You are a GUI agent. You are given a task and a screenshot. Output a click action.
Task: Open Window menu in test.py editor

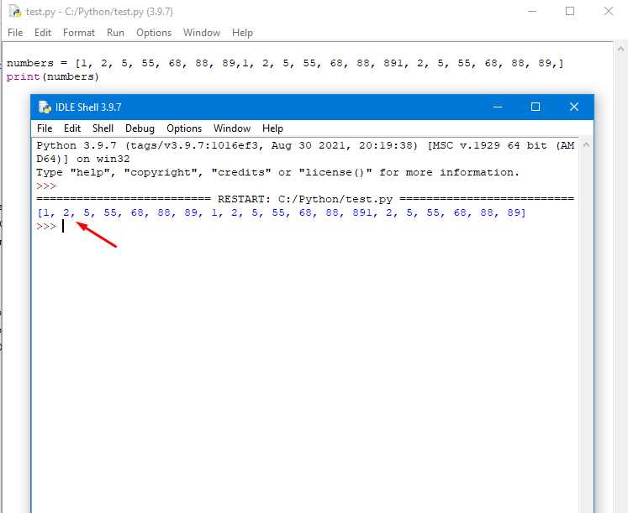[202, 33]
